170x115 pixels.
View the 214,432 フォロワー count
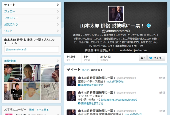tap(105, 58)
